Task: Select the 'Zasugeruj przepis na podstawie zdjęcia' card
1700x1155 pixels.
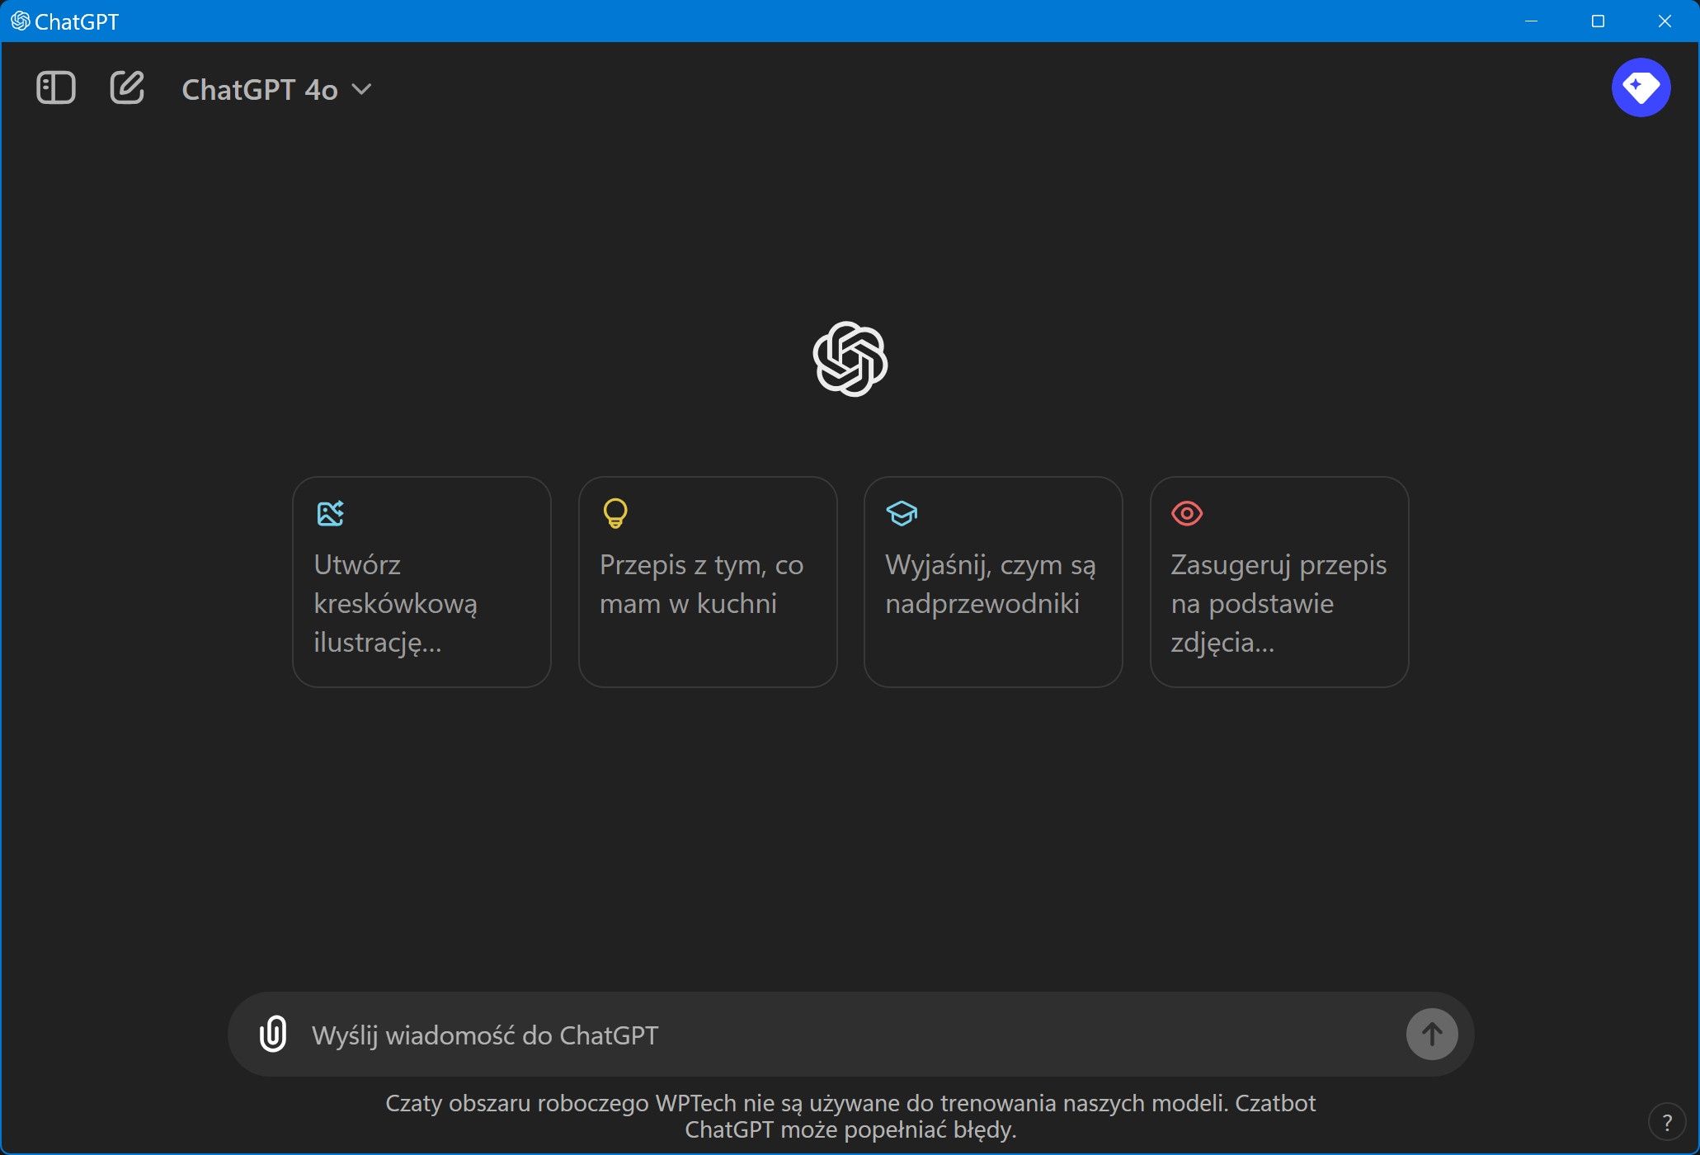Action: (1279, 582)
